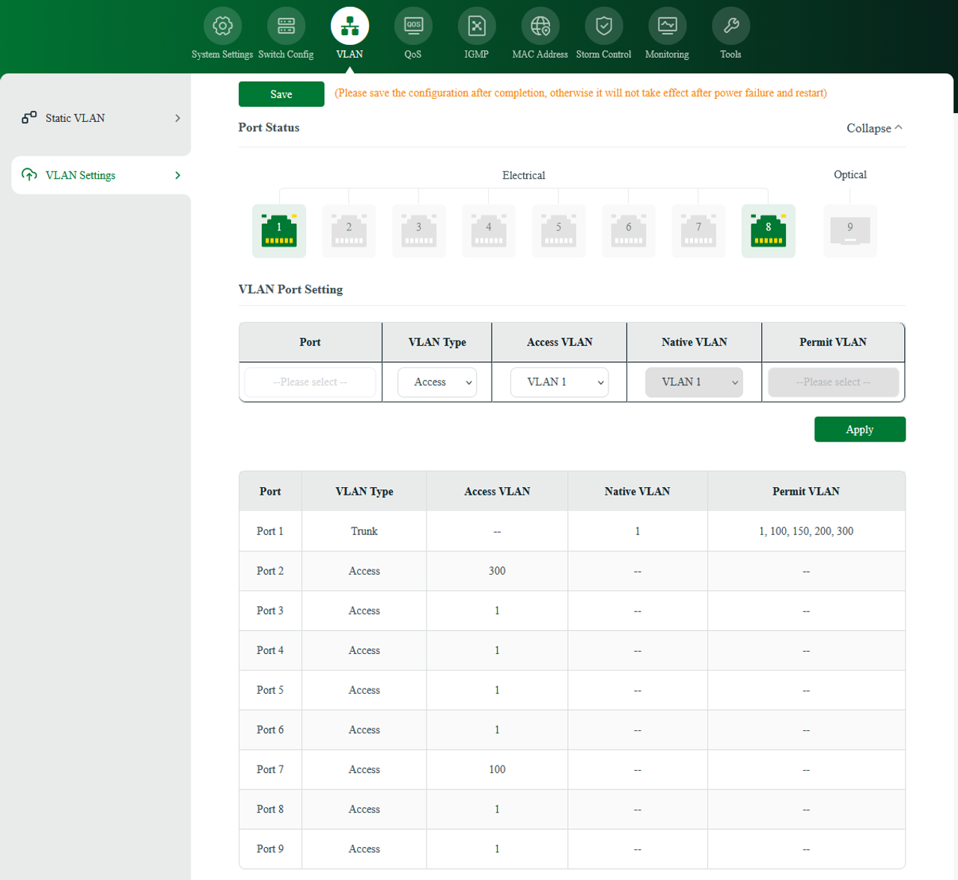Open the QoS configuration icon
The height and width of the screenshot is (880, 958).
(x=413, y=25)
